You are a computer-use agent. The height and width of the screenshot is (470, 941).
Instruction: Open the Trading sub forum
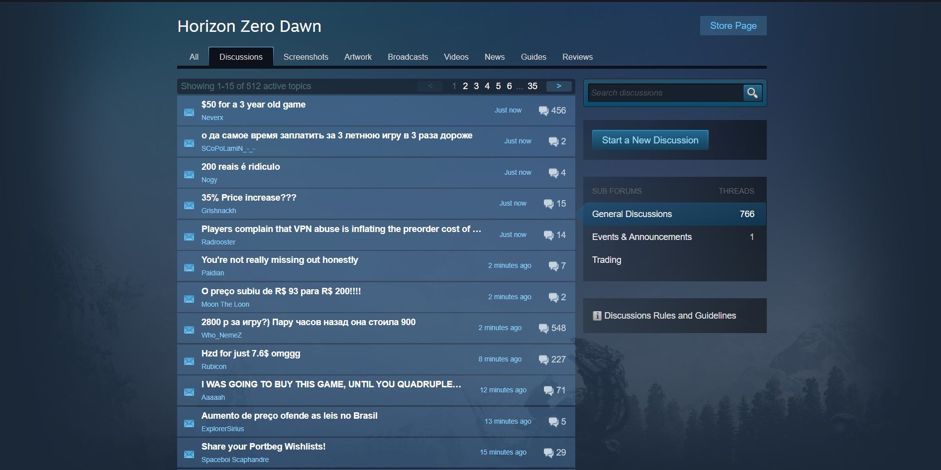point(606,260)
